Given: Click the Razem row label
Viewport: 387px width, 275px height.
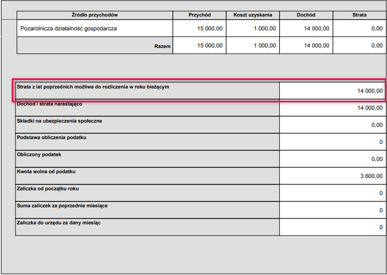Looking at the screenshot, I should [x=162, y=46].
